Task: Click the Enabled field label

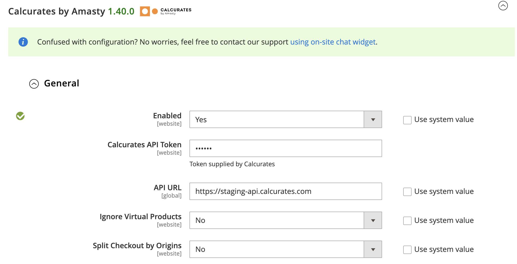Action: coord(167,116)
